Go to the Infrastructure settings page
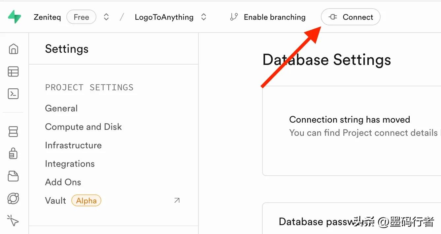 point(73,145)
